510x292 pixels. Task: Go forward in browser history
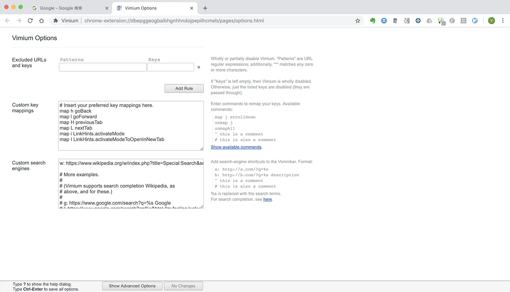point(19,21)
